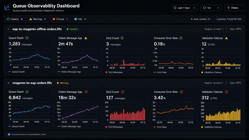
Task: Click the 127 messages DLQ count value
Action: (115, 98)
